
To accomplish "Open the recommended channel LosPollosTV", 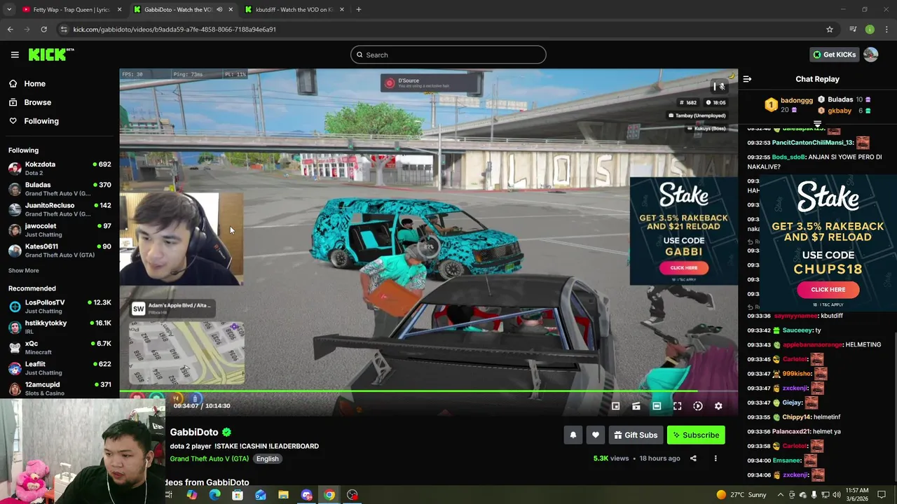I will 60,307.
